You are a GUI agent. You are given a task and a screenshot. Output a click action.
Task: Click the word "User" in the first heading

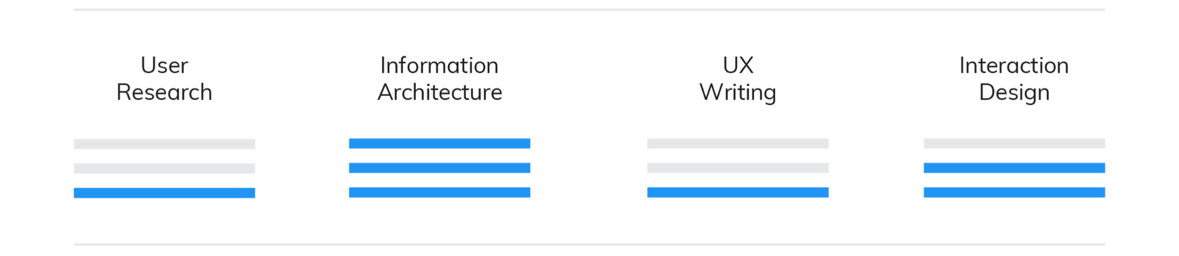tap(164, 65)
